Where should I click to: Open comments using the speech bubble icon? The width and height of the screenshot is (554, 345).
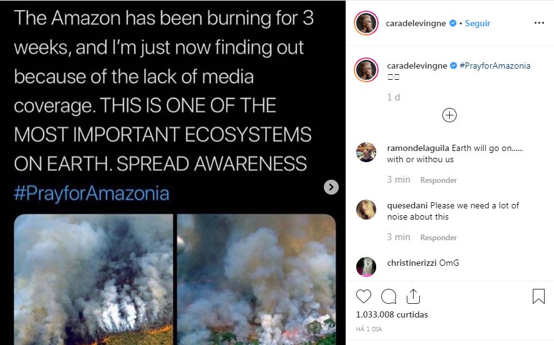pyautogui.click(x=389, y=296)
